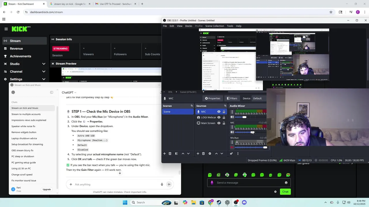The width and height of the screenshot is (369, 207).
Task: Click the first green Kick emote
Action: pyautogui.click(x=210, y=175)
